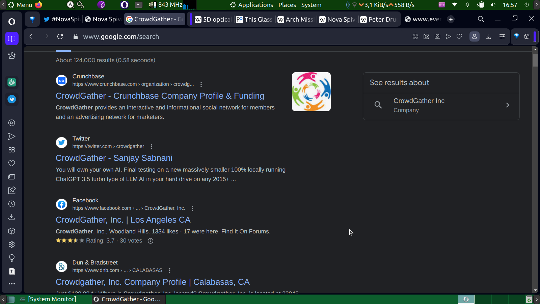Expand CrowdGather Inc company result chevron

click(507, 105)
